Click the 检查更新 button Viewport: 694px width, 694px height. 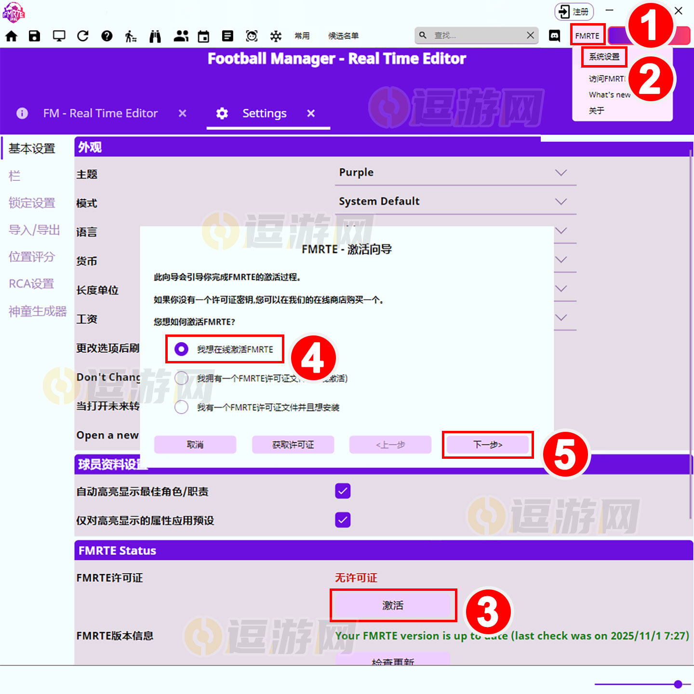pos(393,660)
